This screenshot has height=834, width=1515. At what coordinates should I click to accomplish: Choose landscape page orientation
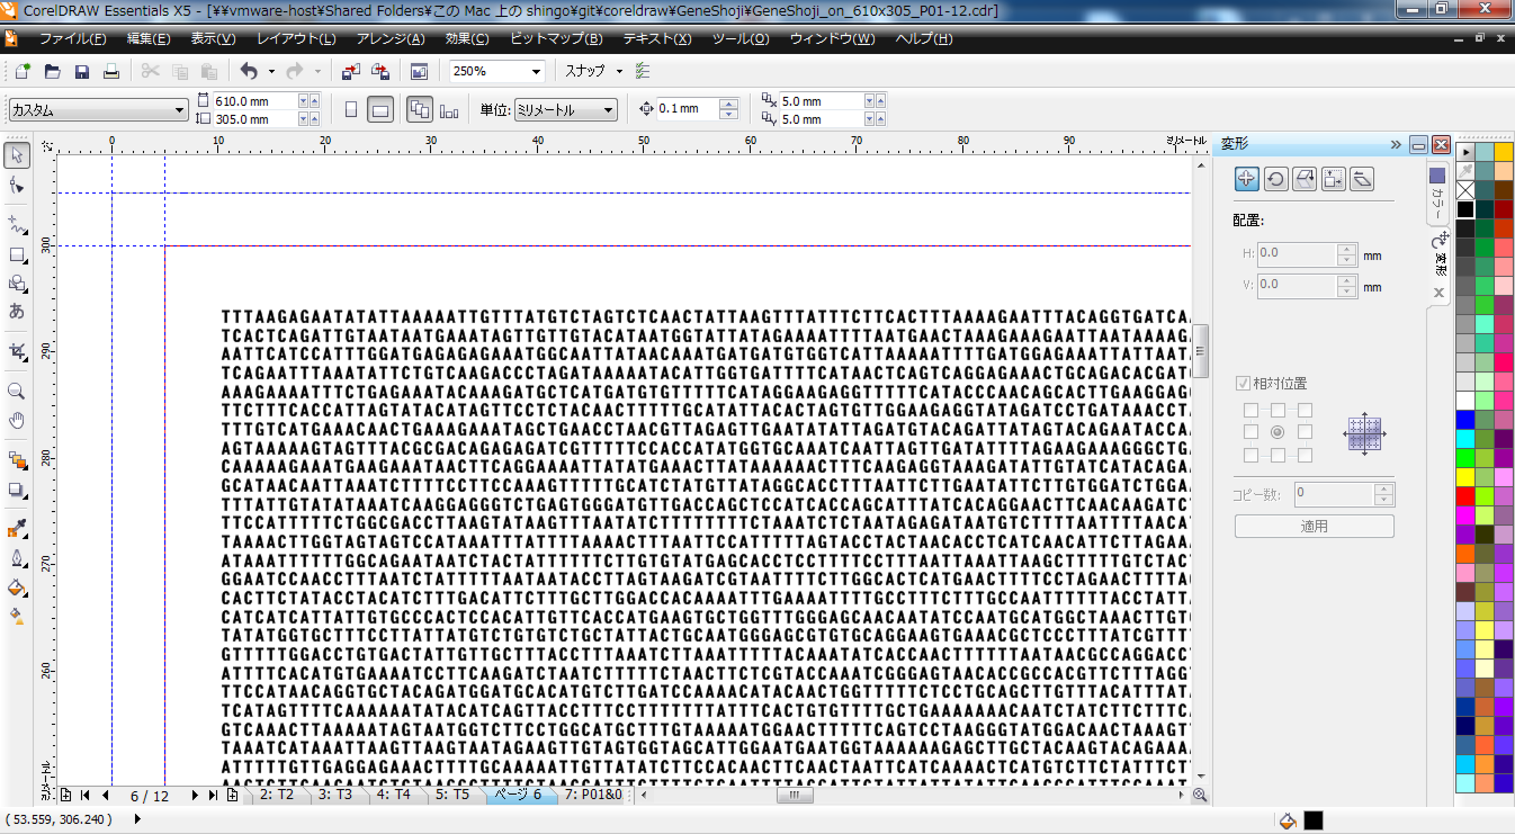pos(380,109)
